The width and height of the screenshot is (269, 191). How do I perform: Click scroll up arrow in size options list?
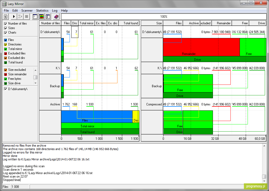point(35,70)
